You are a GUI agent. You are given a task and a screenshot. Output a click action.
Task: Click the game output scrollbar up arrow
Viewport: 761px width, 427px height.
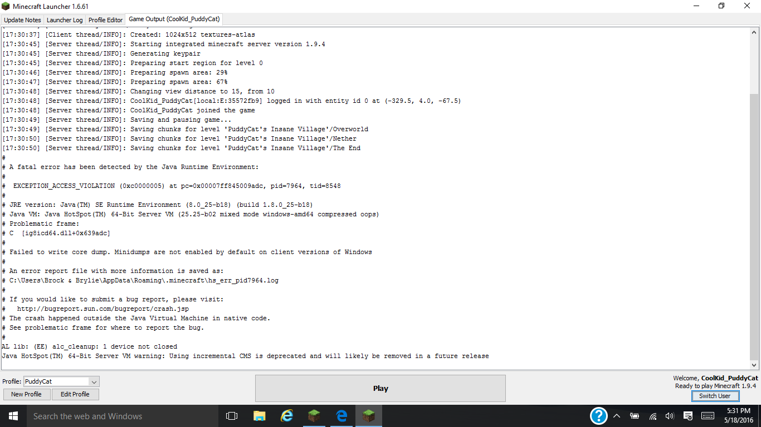(x=755, y=32)
